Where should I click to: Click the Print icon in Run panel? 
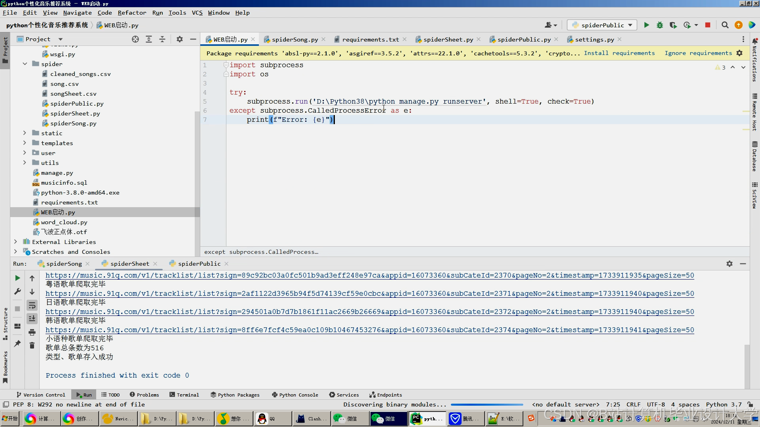[x=32, y=332]
